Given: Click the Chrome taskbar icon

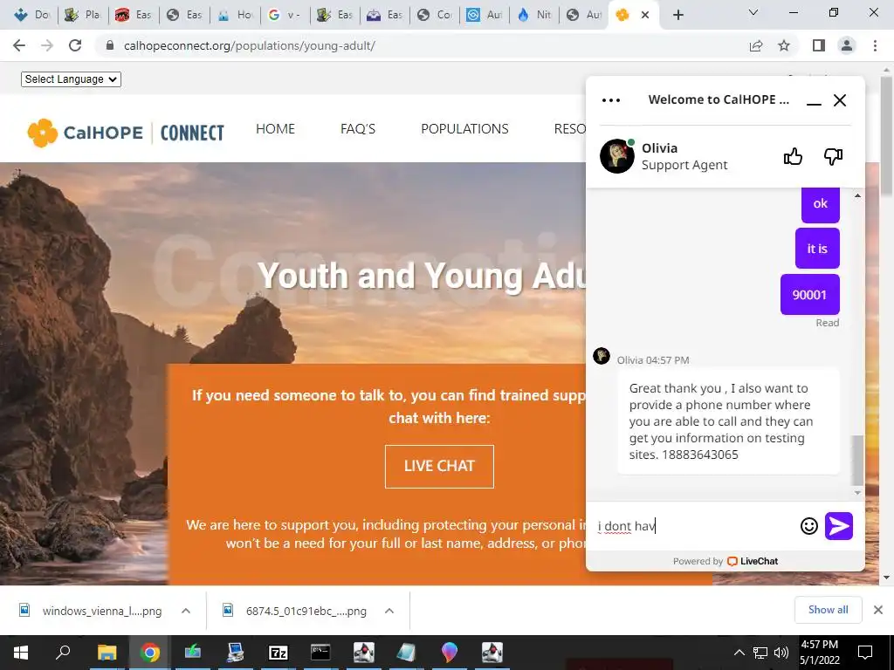Looking at the screenshot, I should [x=149, y=653].
